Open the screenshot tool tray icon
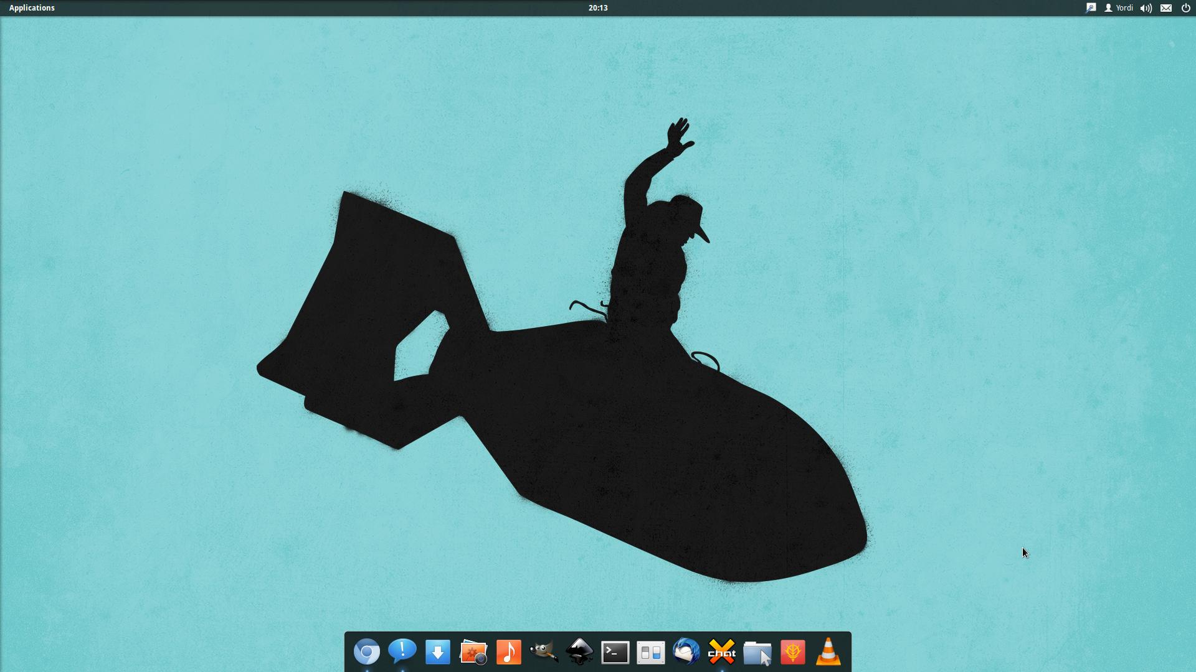 click(1091, 8)
